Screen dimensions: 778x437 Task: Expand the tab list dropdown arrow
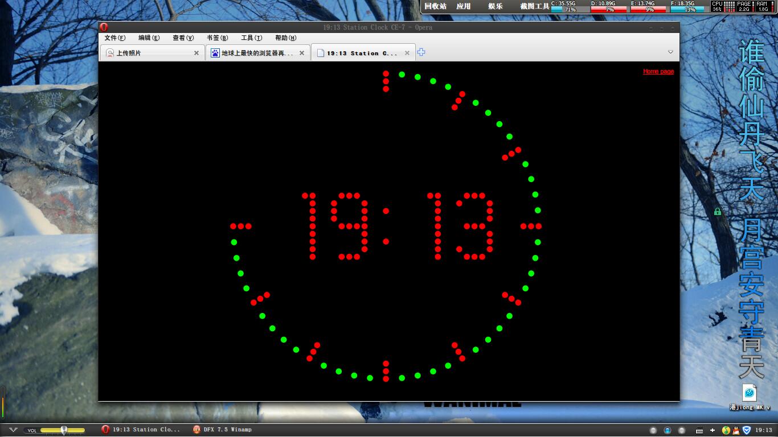[670, 52]
